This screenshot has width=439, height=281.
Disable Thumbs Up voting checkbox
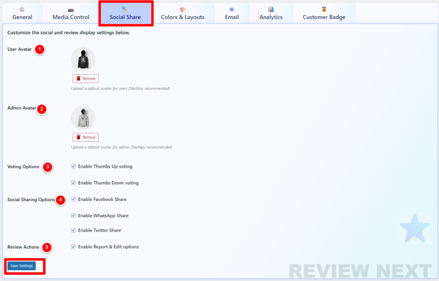[73, 166]
